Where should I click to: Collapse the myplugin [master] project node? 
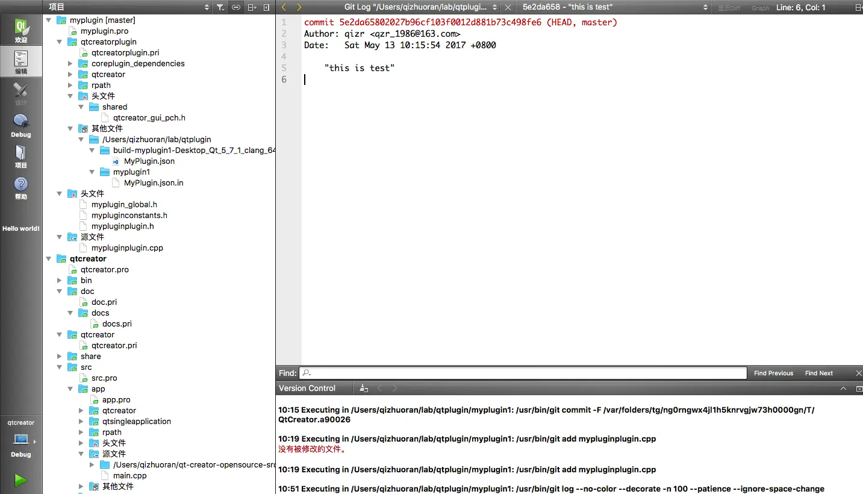tap(49, 20)
